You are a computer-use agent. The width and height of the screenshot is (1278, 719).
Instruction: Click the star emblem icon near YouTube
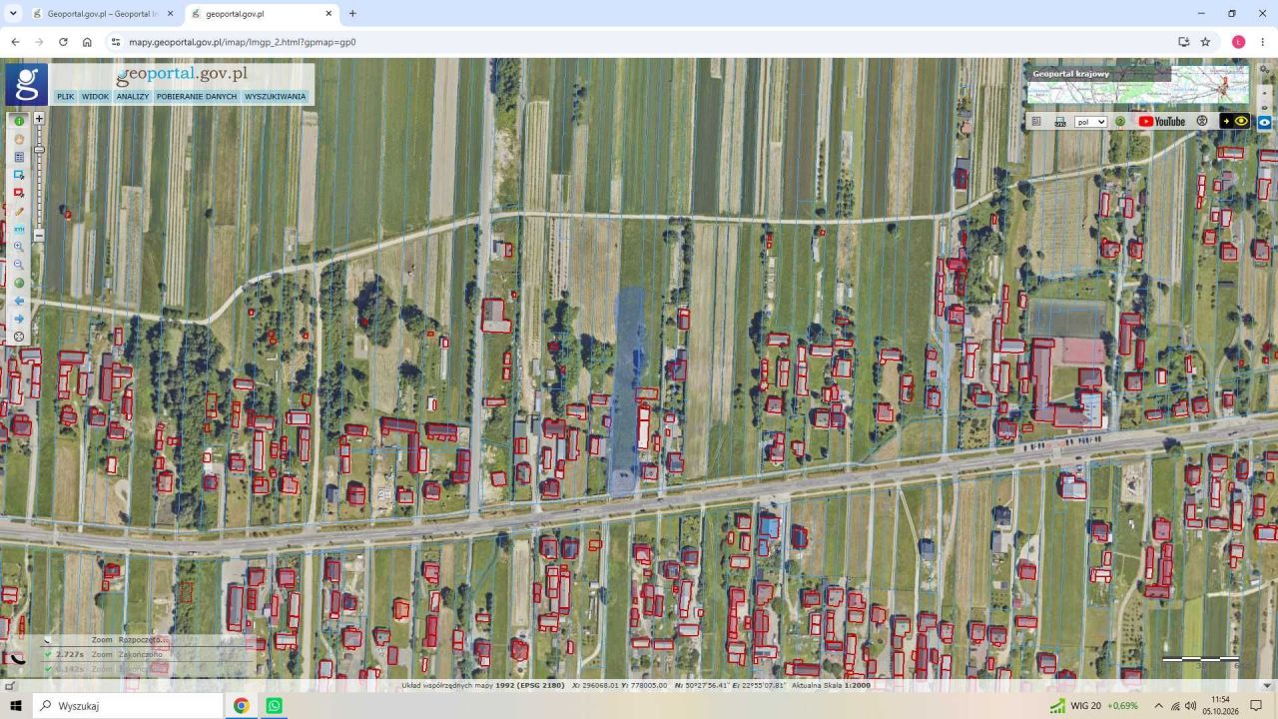coord(1202,121)
